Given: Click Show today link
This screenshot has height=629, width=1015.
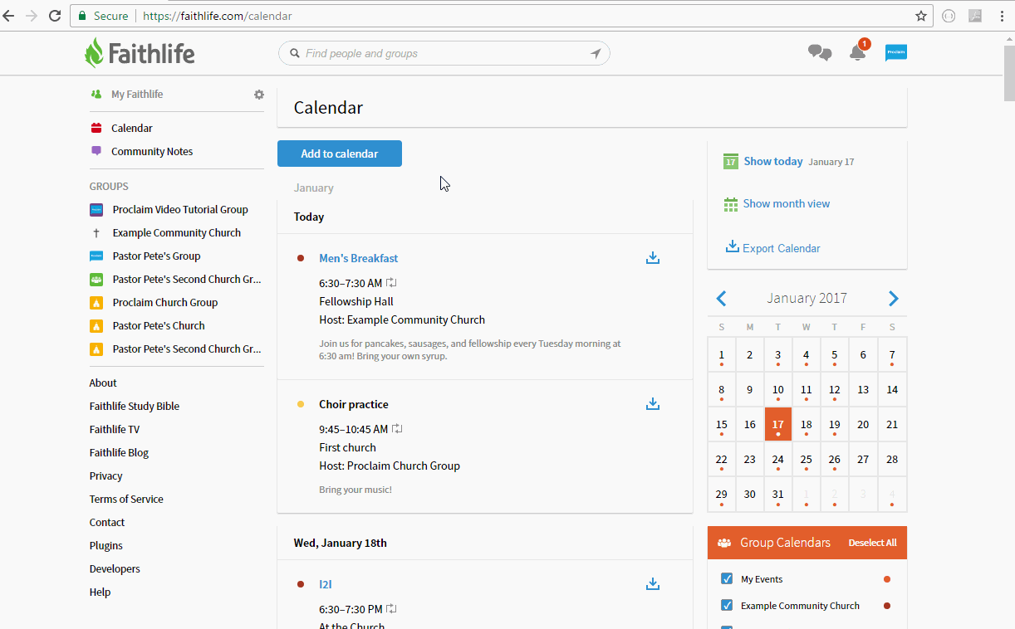Looking at the screenshot, I should coord(773,161).
